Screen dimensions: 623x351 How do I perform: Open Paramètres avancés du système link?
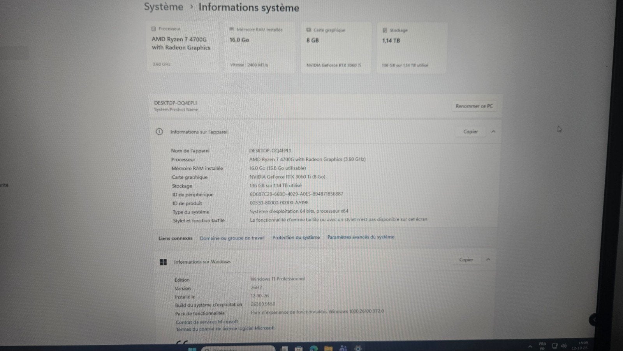click(361, 237)
